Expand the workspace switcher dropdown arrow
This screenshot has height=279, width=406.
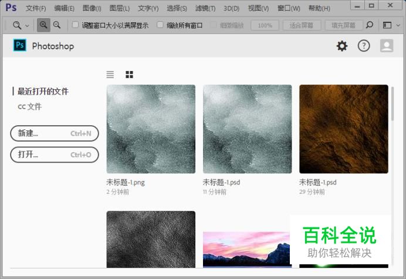pos(398,26)
